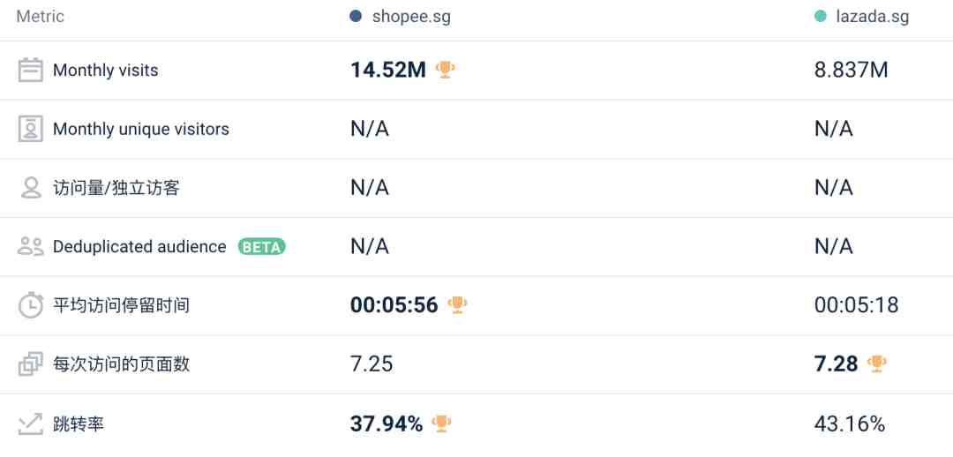Click the 每次访问的页面数 pages icon
Screen dimensions: 953x457
[x=30, y=364]
